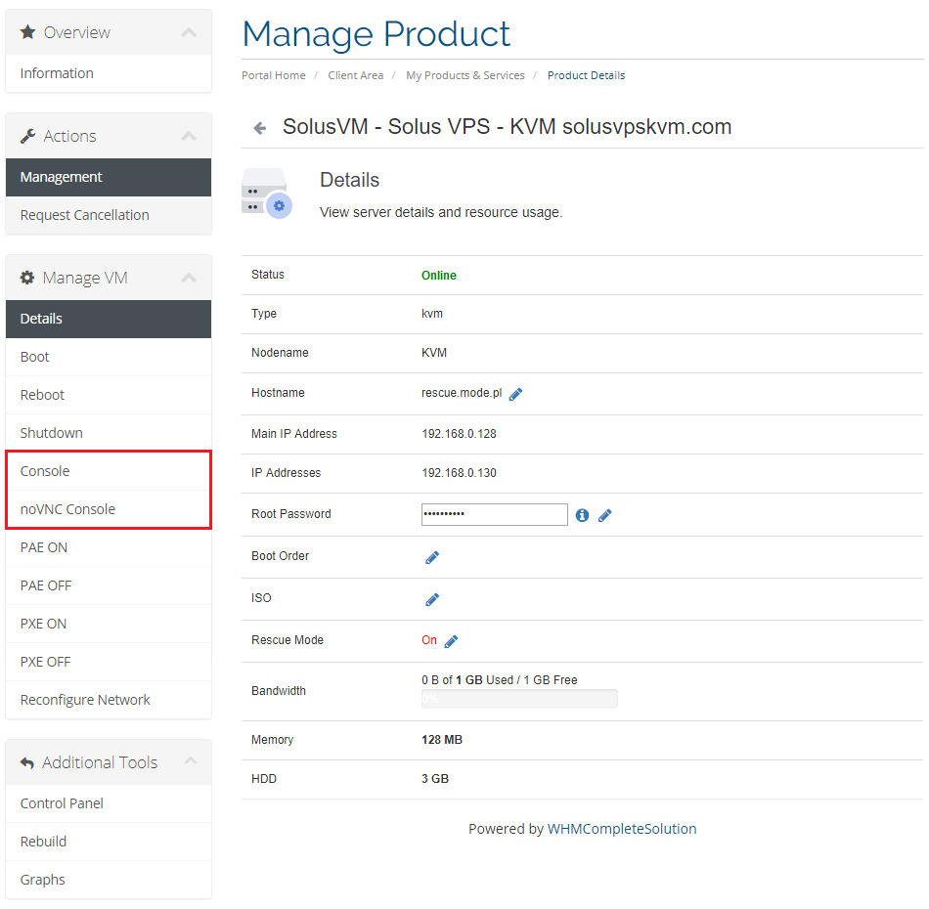Open Request Cancellation
The height and width of the screenshot is (909, 929).
pos(109,215)
